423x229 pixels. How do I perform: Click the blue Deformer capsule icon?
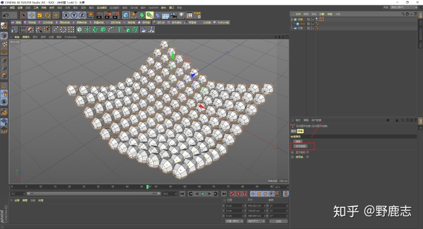click(x=157, y=15)
